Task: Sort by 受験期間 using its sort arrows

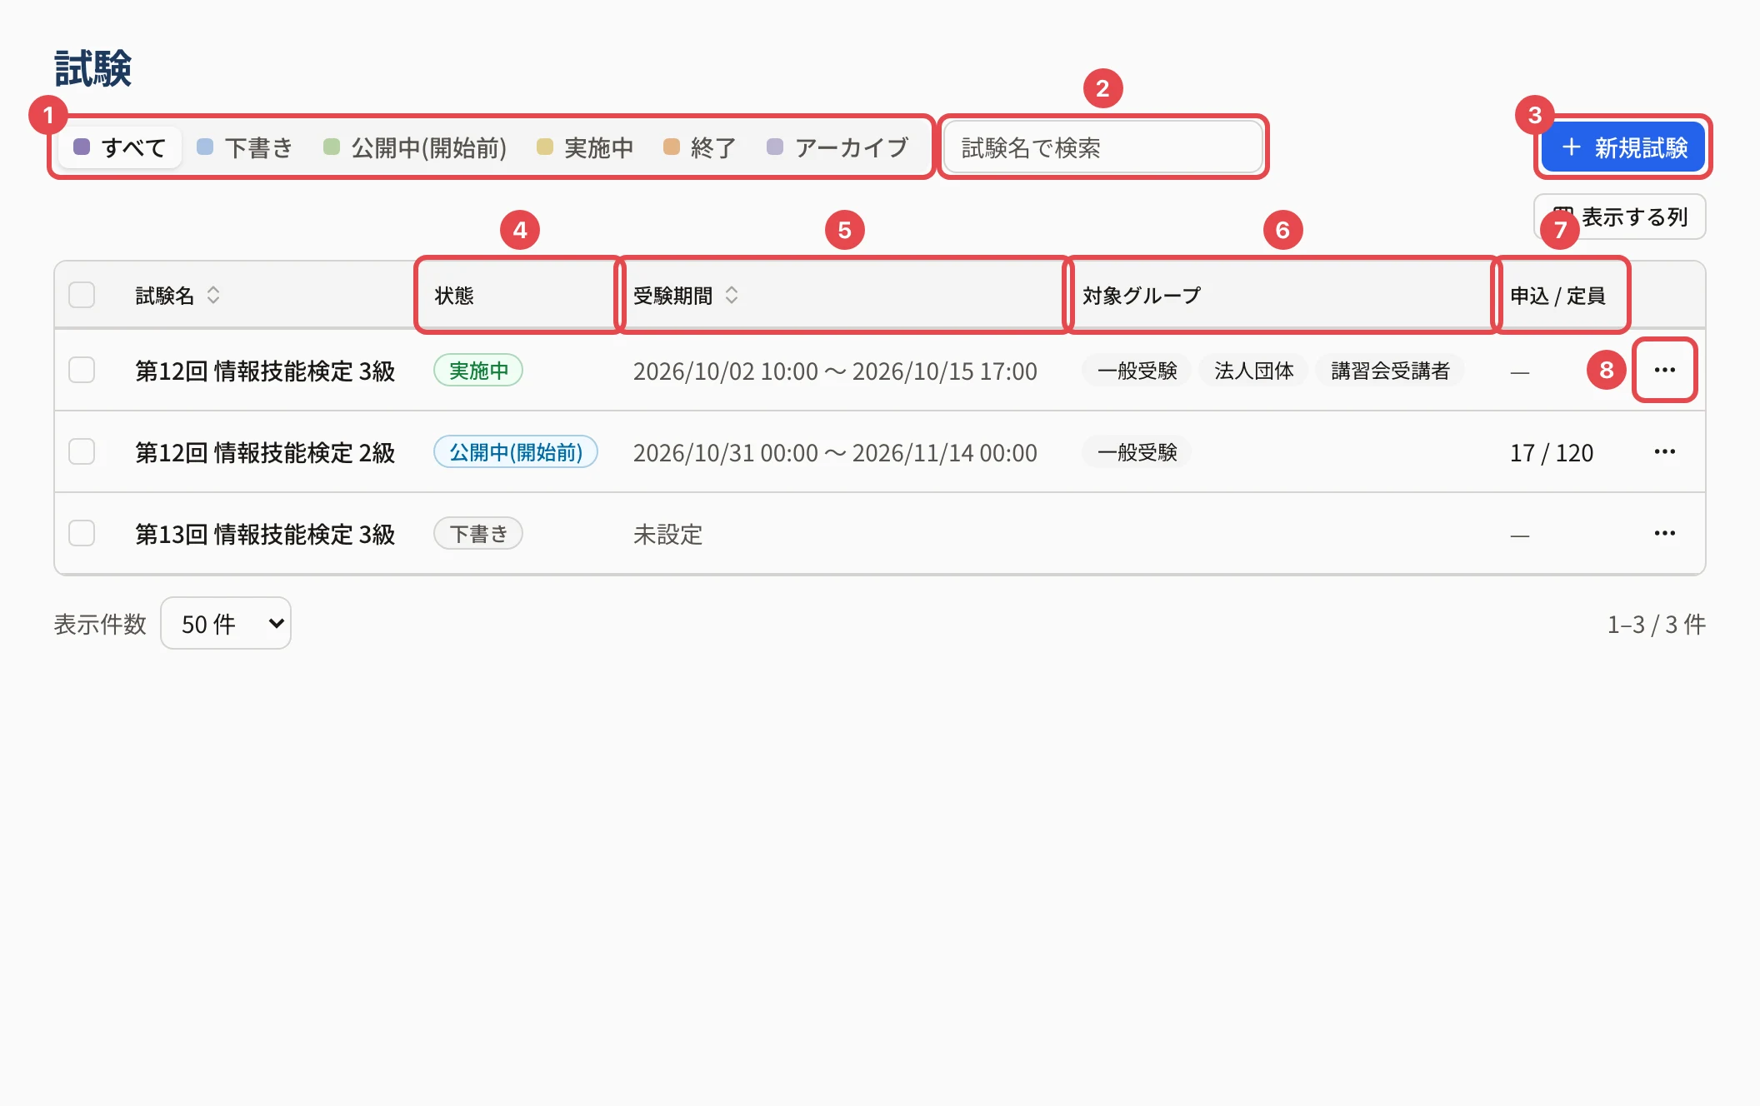Action: 731,295
